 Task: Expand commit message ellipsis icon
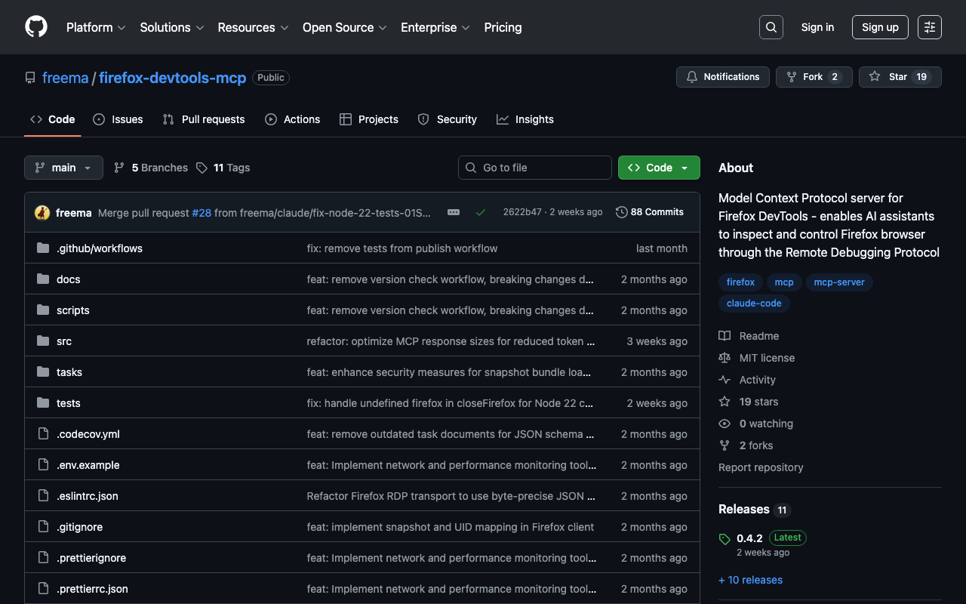(454, 213)
